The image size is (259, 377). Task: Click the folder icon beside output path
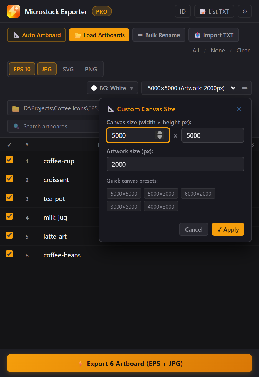click(x=16, y=108)
